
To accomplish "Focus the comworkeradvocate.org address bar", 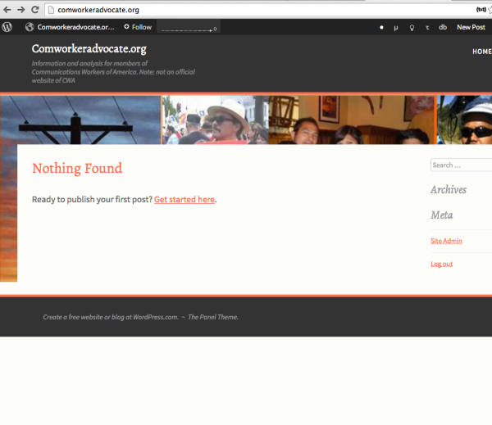I will point(263,10).
